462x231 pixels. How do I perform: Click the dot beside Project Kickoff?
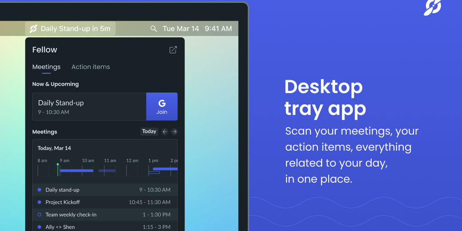click(40, 202)
